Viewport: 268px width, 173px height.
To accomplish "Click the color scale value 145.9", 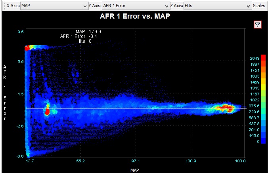I will (254, 136).
